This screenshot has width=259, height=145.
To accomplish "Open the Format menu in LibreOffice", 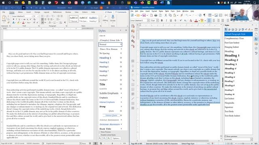I will (x=154, y=11).
